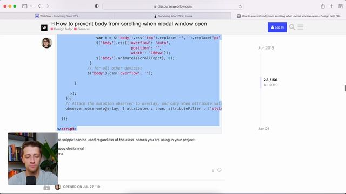
Task: Open the hamburger menu
Action: pos(301,27)
